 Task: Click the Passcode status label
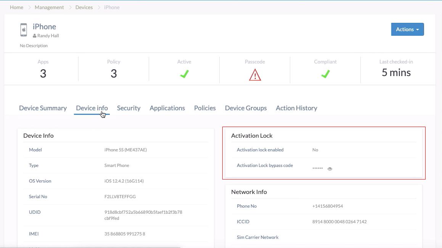point(255,62)
